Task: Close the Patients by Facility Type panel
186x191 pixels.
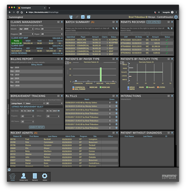Action: [x=172, y=59]
